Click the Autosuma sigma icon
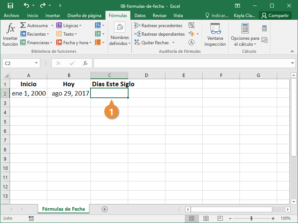298x223 pixels. click(23, 25)
